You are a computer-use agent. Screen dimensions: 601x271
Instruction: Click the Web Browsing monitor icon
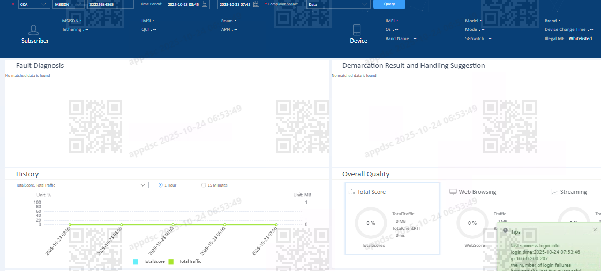[x=453, y=192]
